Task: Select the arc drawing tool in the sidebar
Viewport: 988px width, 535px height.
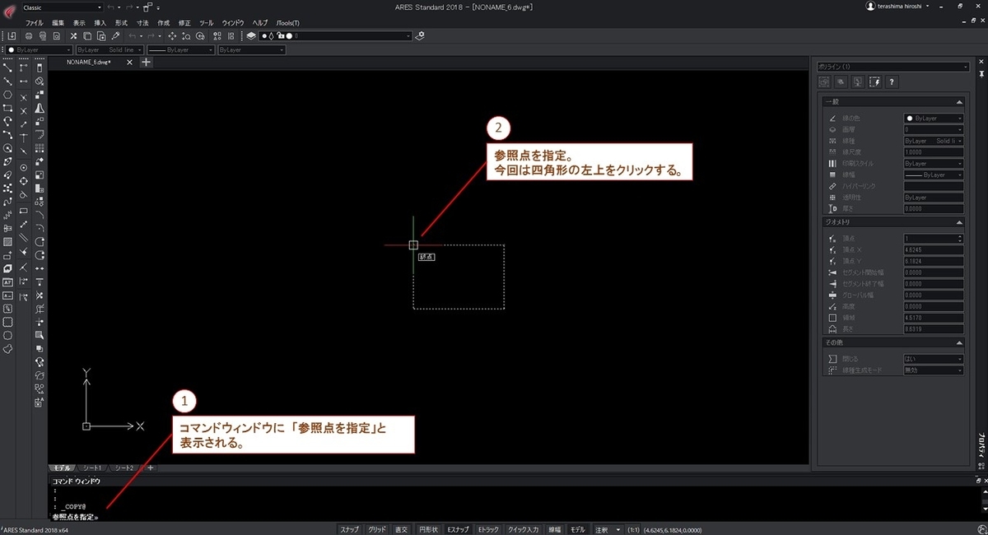Action: tap(7, 122)
